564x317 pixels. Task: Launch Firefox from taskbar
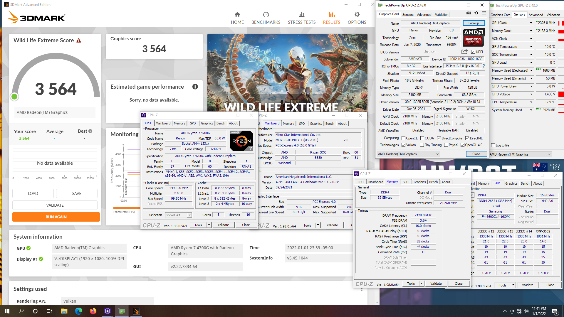click(x=93, y=311)
